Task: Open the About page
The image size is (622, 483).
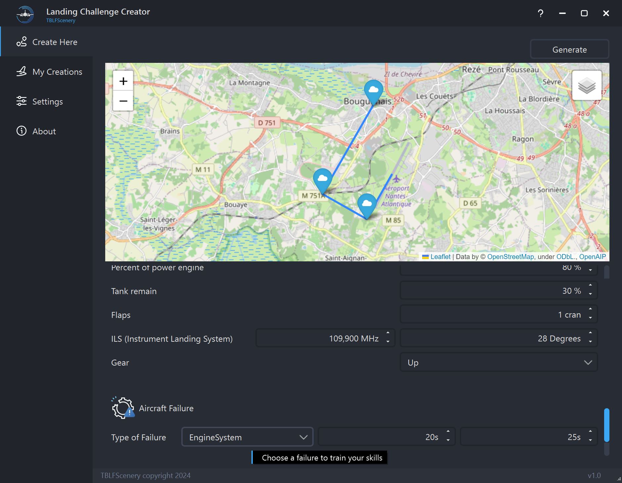Action: point(44,131)
